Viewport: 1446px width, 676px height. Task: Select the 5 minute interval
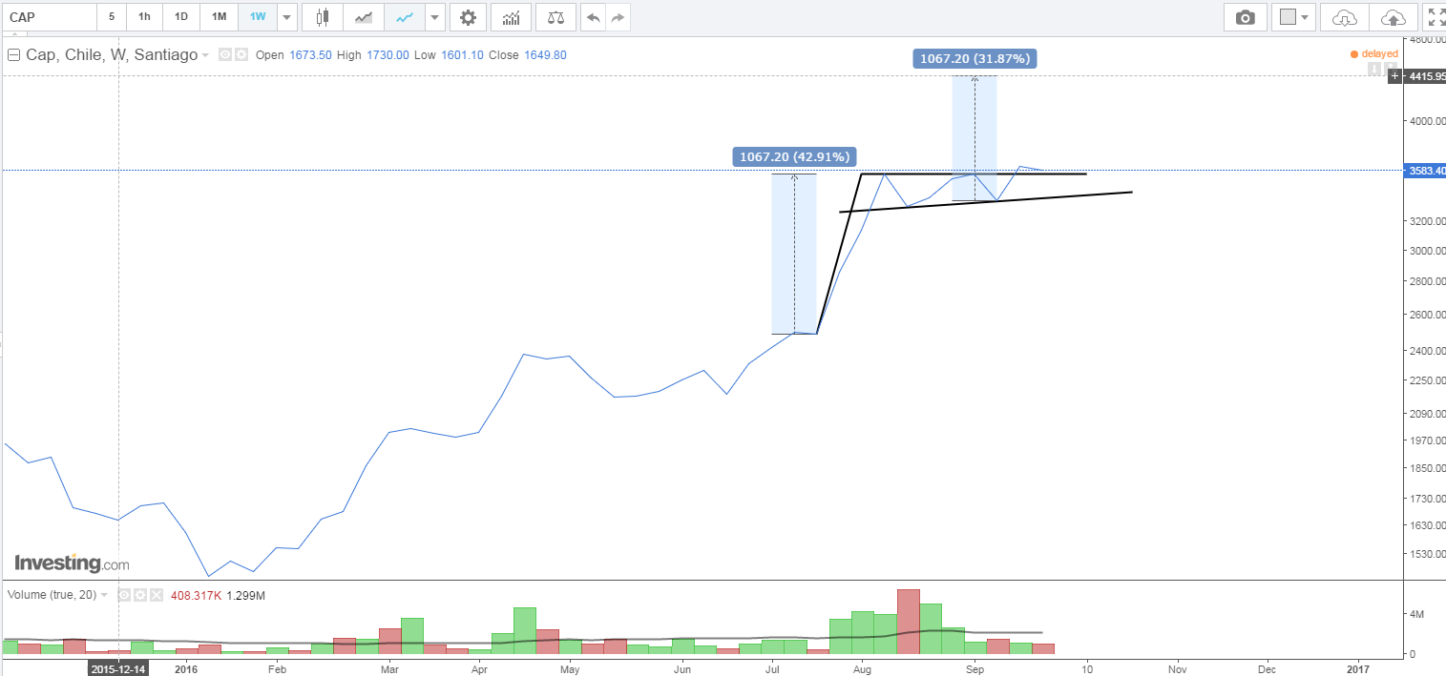tap(112, 17)
